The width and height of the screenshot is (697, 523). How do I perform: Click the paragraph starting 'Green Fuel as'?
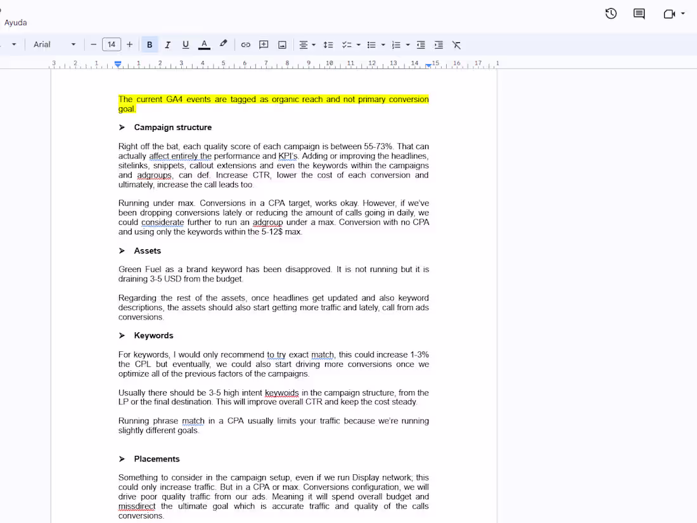point(273,274)
